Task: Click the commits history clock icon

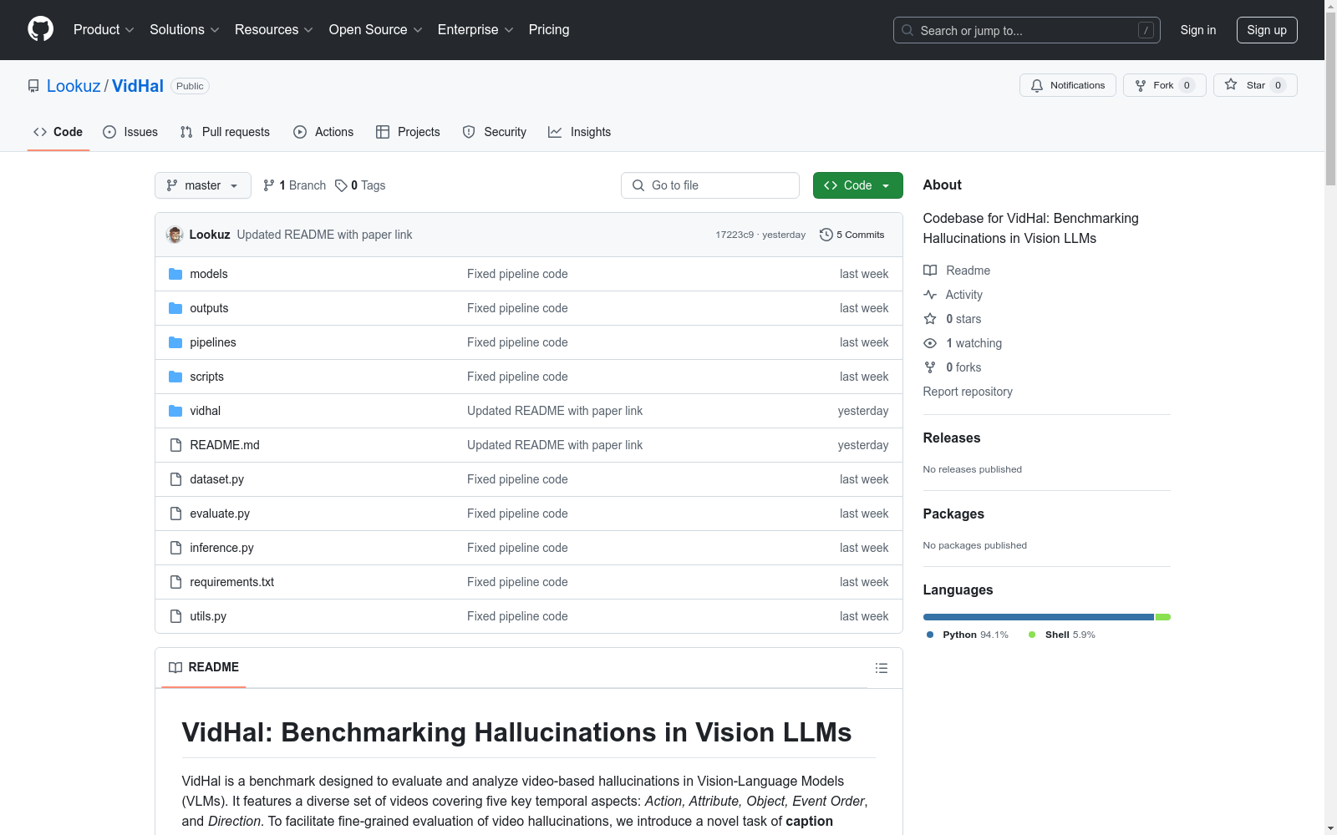Action: [x=826, y=235]
